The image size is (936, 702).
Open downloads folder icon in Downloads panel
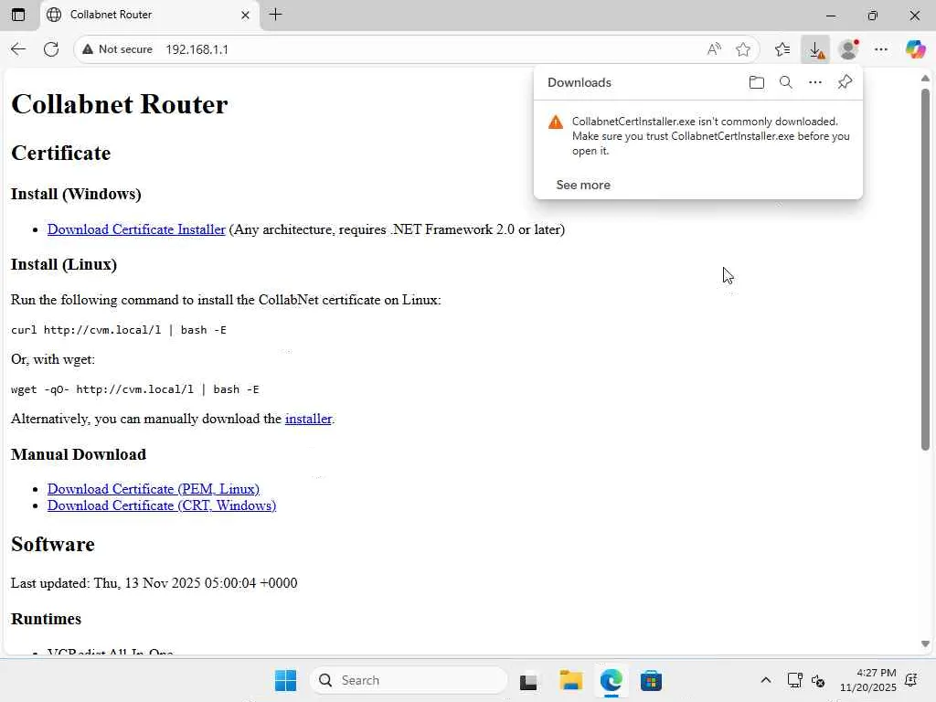(756, 82)
